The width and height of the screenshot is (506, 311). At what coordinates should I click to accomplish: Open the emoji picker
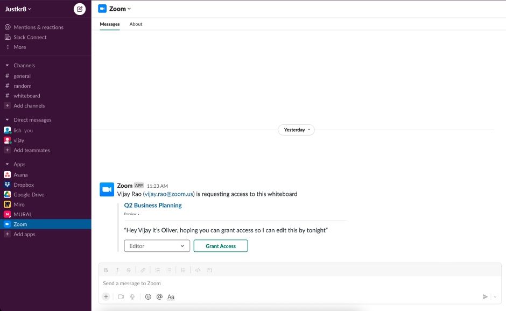[x=148, y=297]
